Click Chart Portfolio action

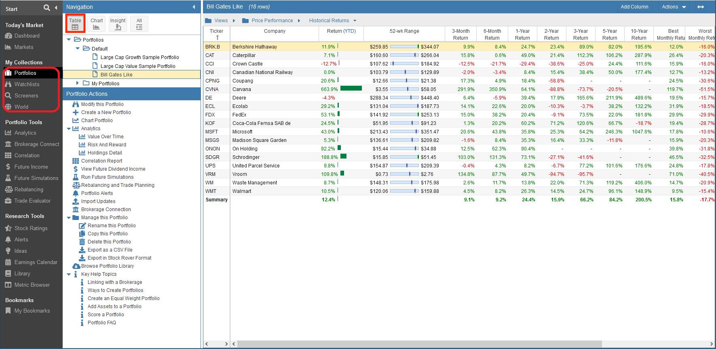pyautogui.click(x=97, y=121)
